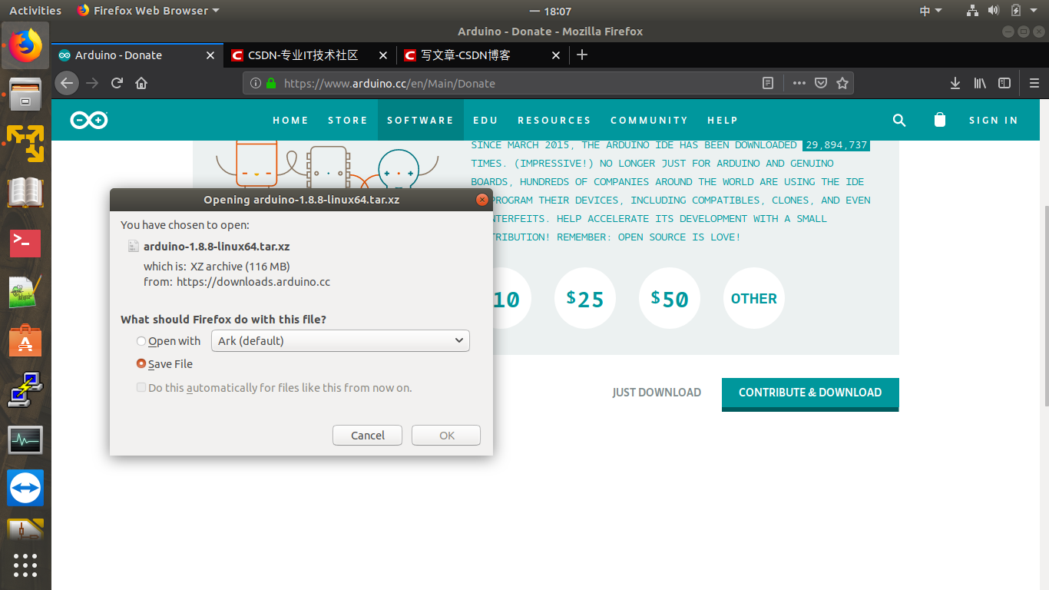1049x590 pixels.
Task: Open the text editor icon in the dock
Action: 25,292
